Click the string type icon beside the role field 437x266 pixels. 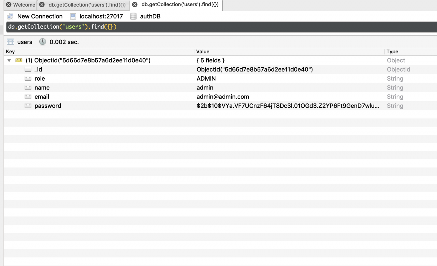point(28,78)
